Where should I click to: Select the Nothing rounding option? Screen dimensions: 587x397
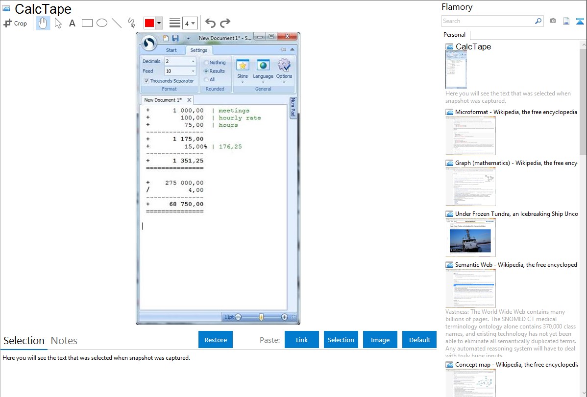point(215,63)
